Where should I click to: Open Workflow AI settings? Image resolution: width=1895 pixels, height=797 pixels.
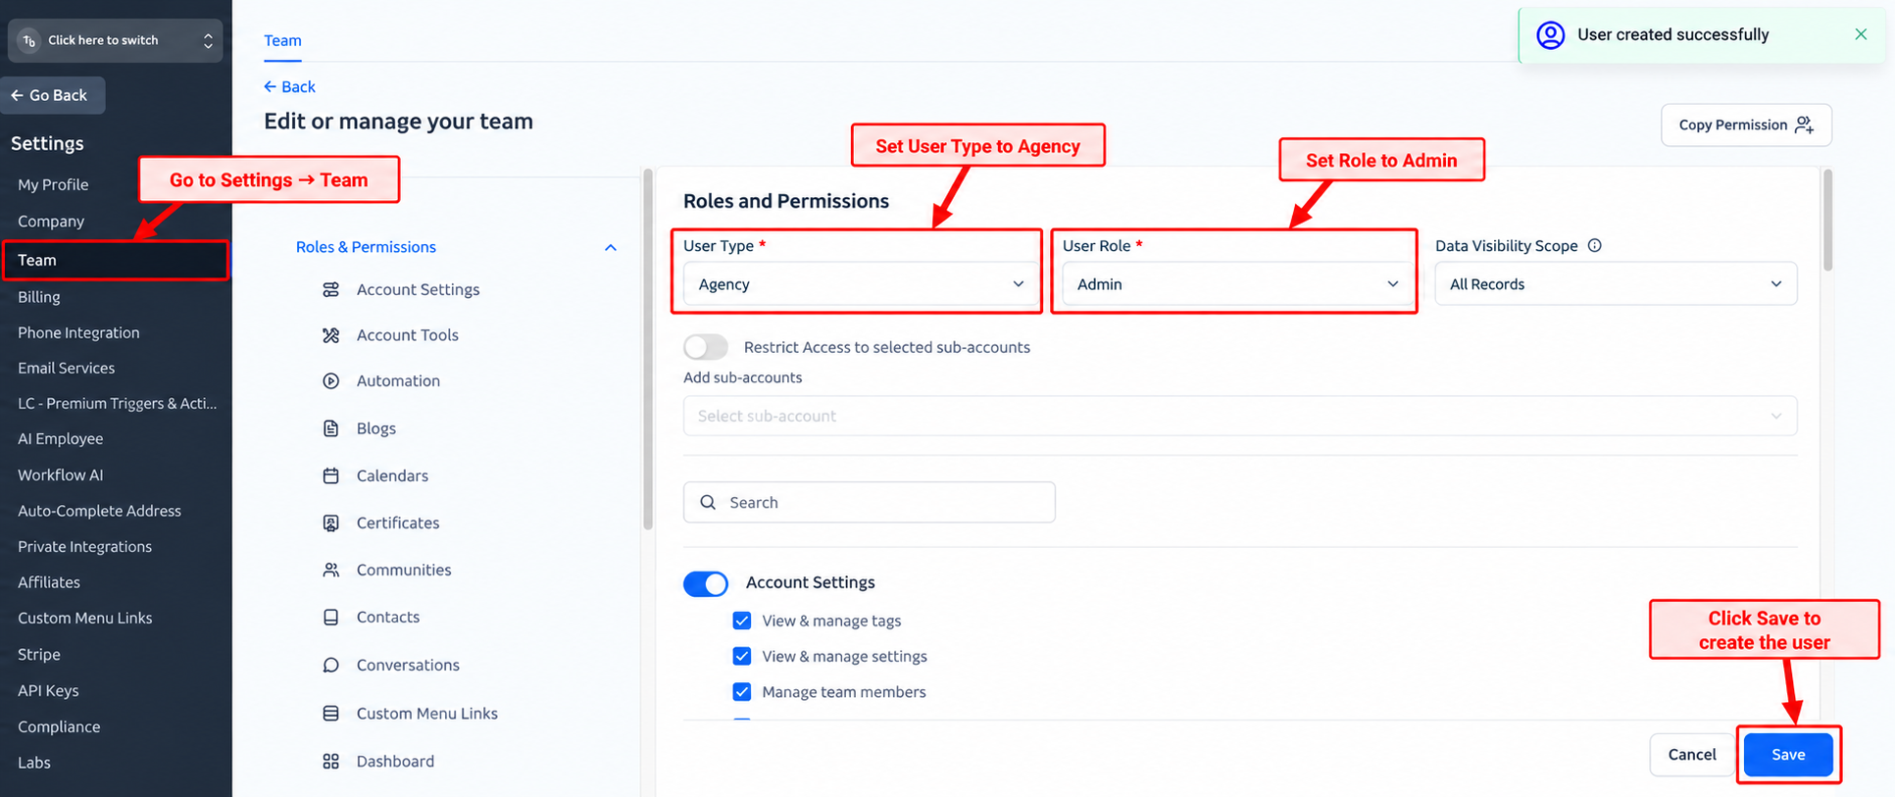[x=60, y=474]
